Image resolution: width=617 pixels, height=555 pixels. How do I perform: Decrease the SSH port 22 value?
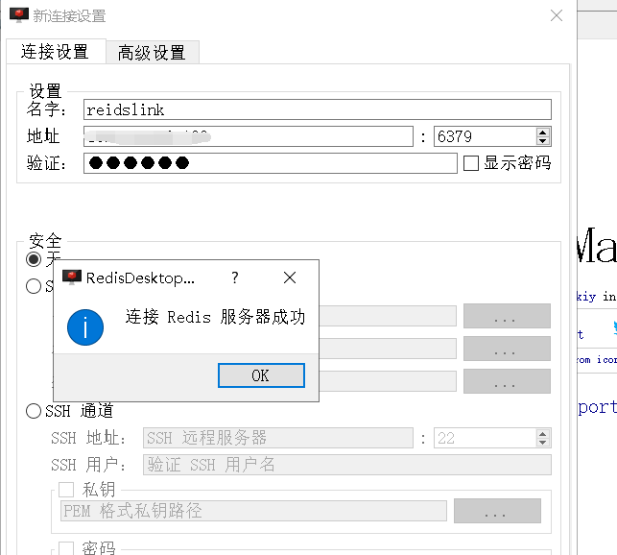(543, 443)
